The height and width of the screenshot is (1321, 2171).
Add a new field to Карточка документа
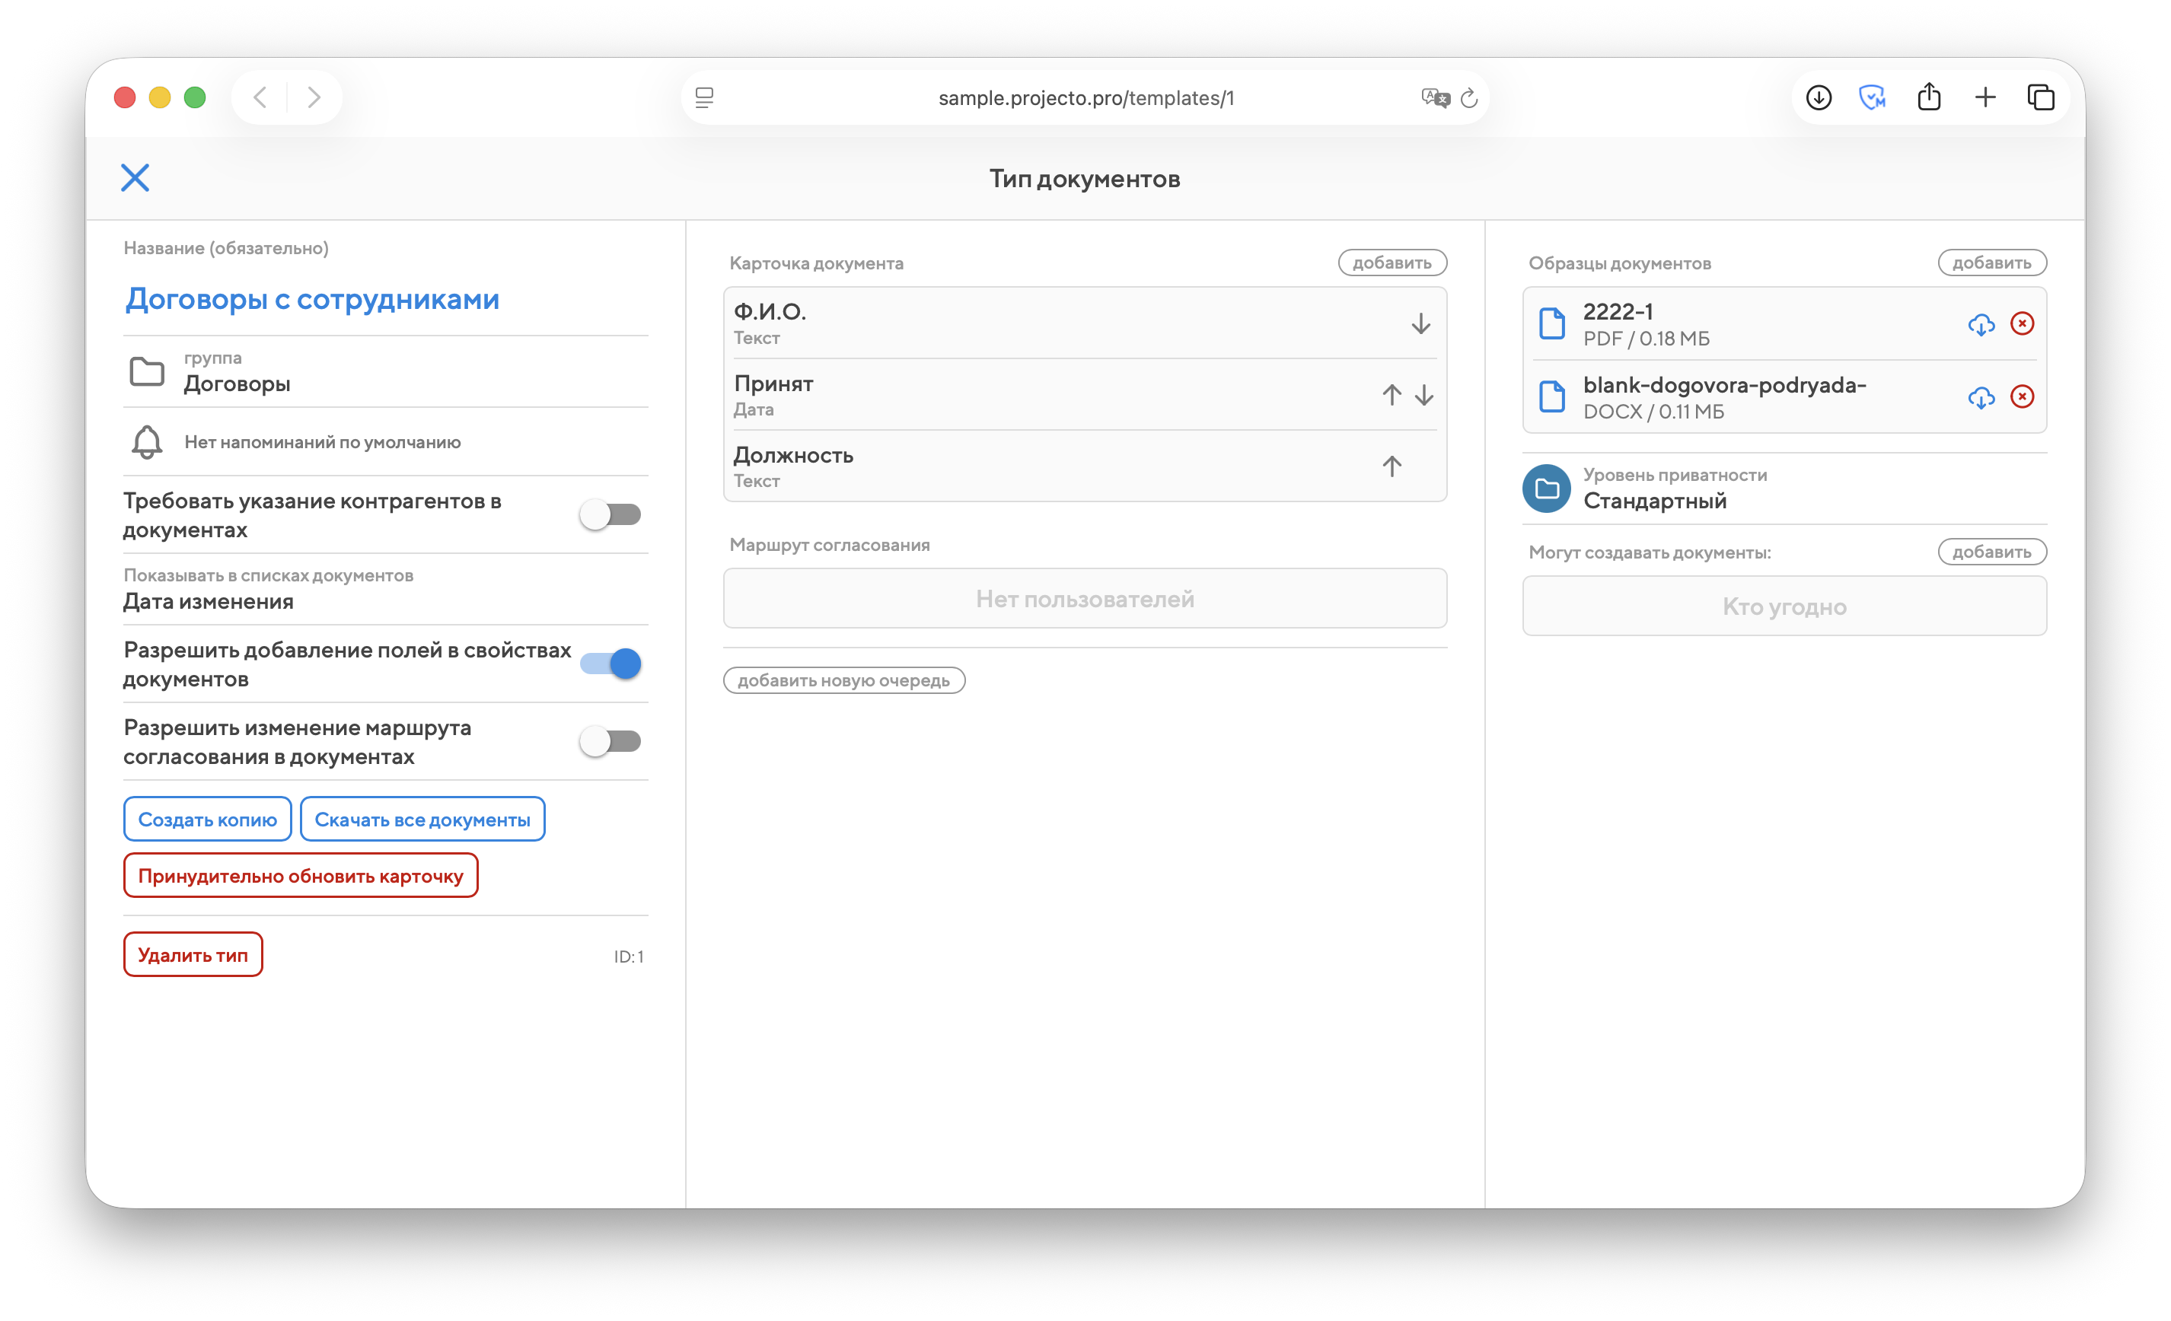point(1392,263)
